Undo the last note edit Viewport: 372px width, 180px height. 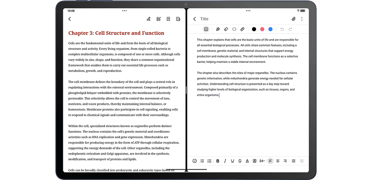(x=282, y=29)
